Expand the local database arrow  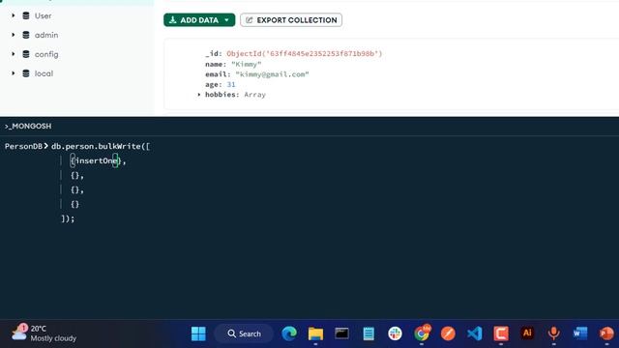click(14, 73)
